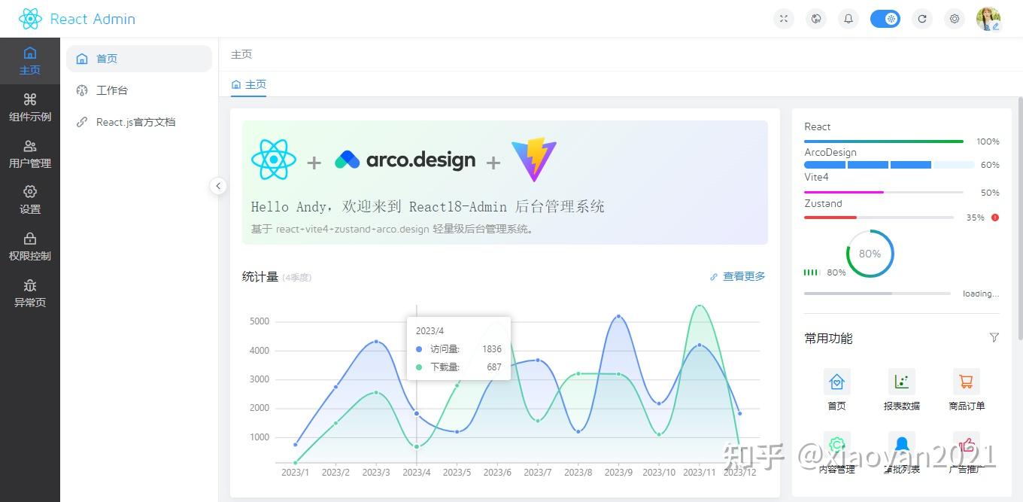Image resolution: width=1023 pixels, height=502 pixels.
Task: Enter fullscreen using the expand icon
Action: [783, 18]
